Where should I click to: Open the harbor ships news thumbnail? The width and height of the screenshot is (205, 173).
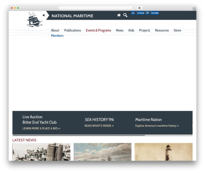41,152
